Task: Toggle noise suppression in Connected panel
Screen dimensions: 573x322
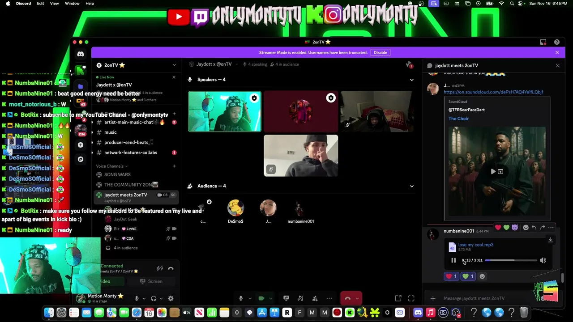Action: [160, 268]
